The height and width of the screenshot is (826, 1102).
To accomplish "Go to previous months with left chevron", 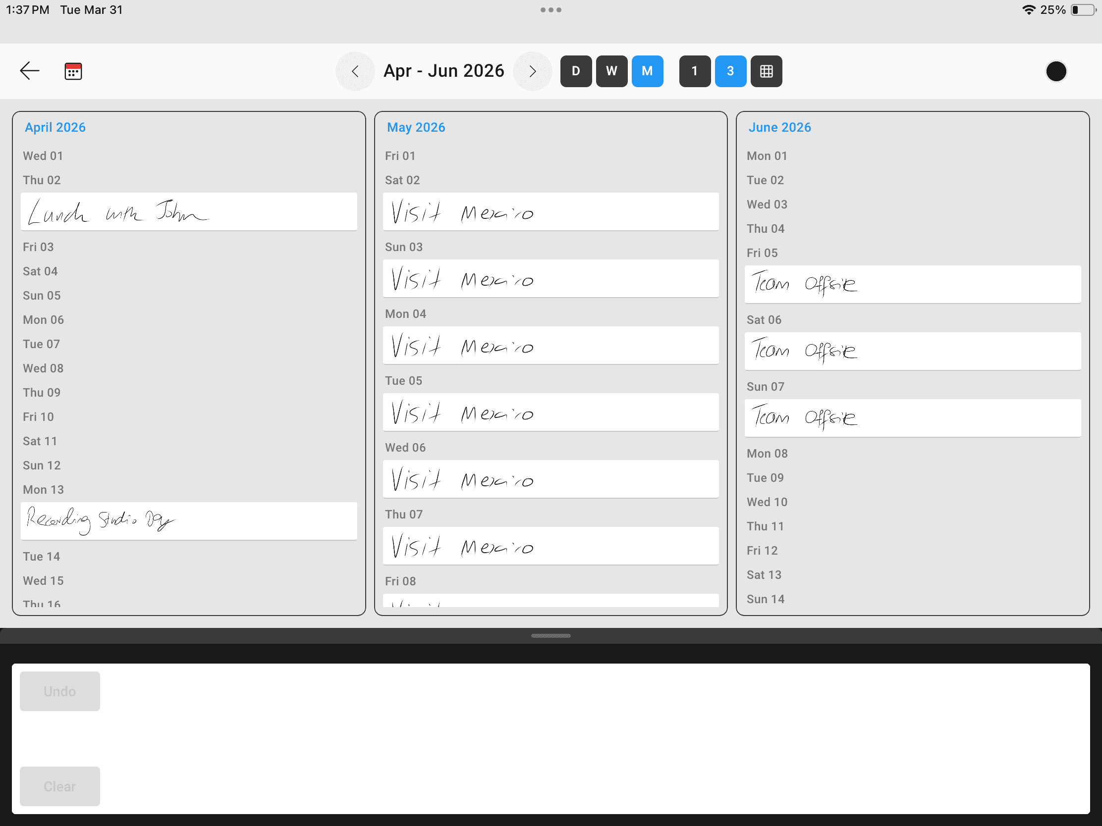I will pyautogui.click(x=355, y=71).
